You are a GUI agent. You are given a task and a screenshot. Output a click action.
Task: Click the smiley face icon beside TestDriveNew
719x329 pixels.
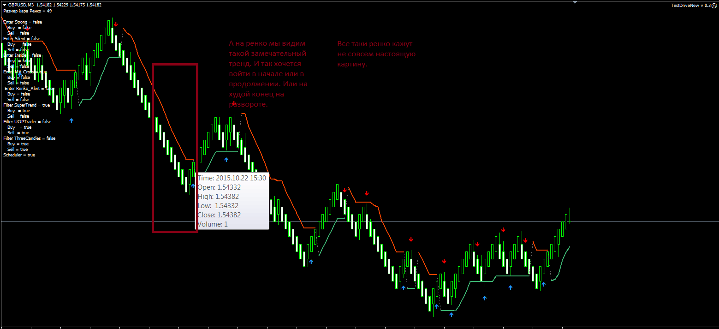(x=714, y=5)
